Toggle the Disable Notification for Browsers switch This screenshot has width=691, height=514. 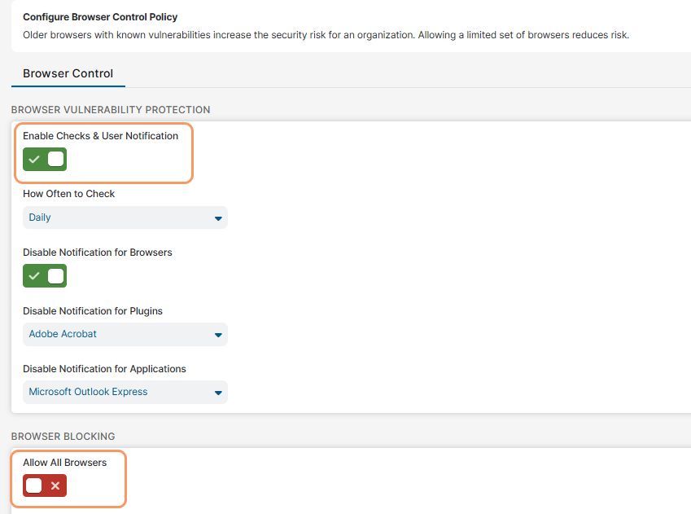(x=45, y=276)
